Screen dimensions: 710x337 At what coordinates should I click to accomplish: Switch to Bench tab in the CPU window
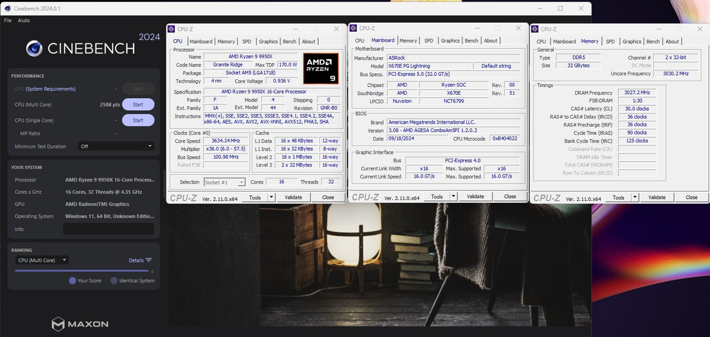290,42
